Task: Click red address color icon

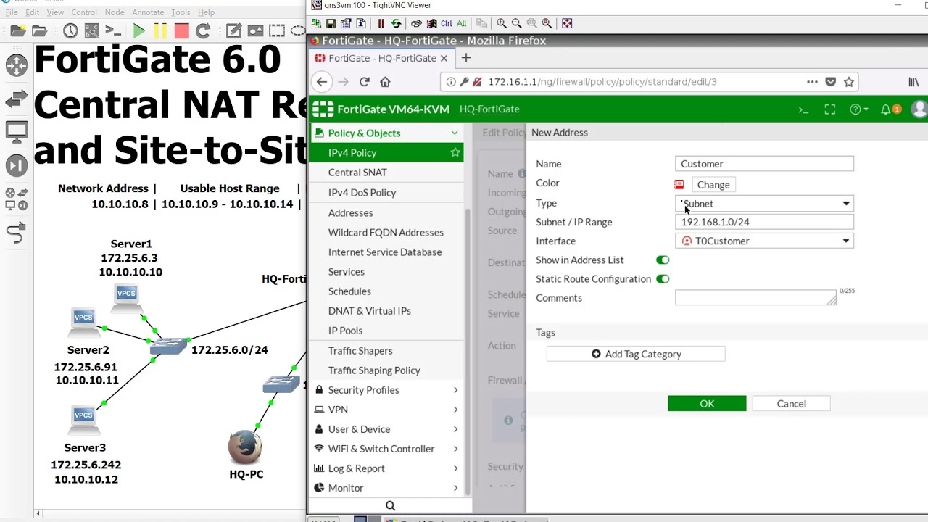Action: 679,185
